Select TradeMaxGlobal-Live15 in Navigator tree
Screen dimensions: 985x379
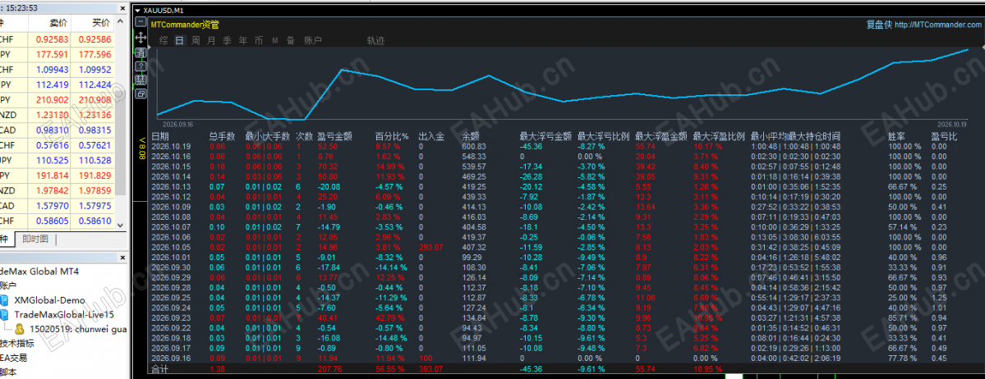64,314
